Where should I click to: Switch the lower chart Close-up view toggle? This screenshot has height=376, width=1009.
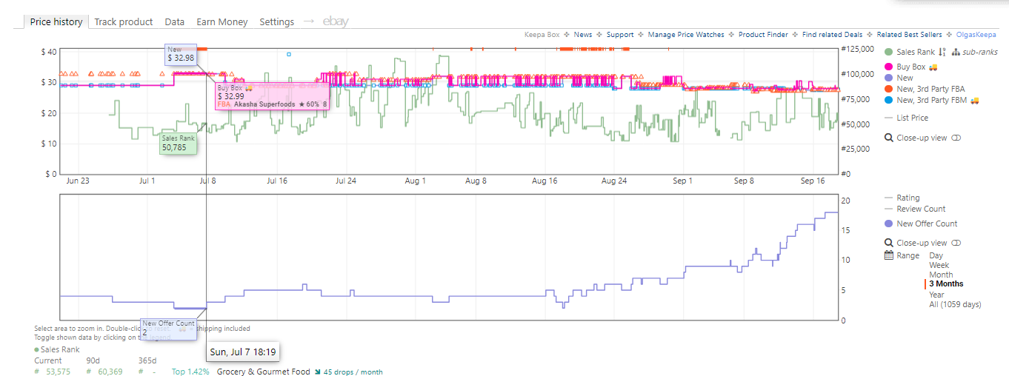[x=956, y=243]
